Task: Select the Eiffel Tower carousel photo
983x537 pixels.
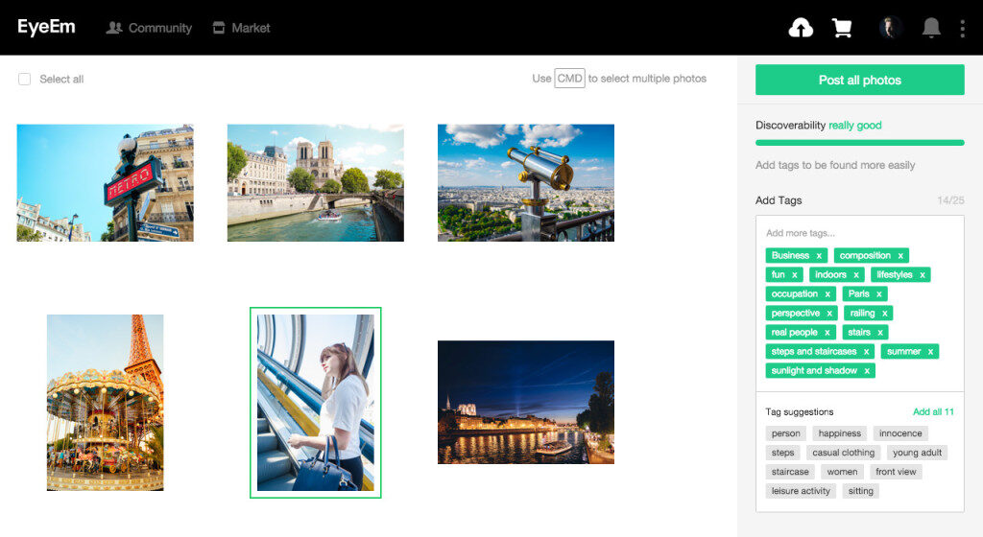Action: [105, 402]
